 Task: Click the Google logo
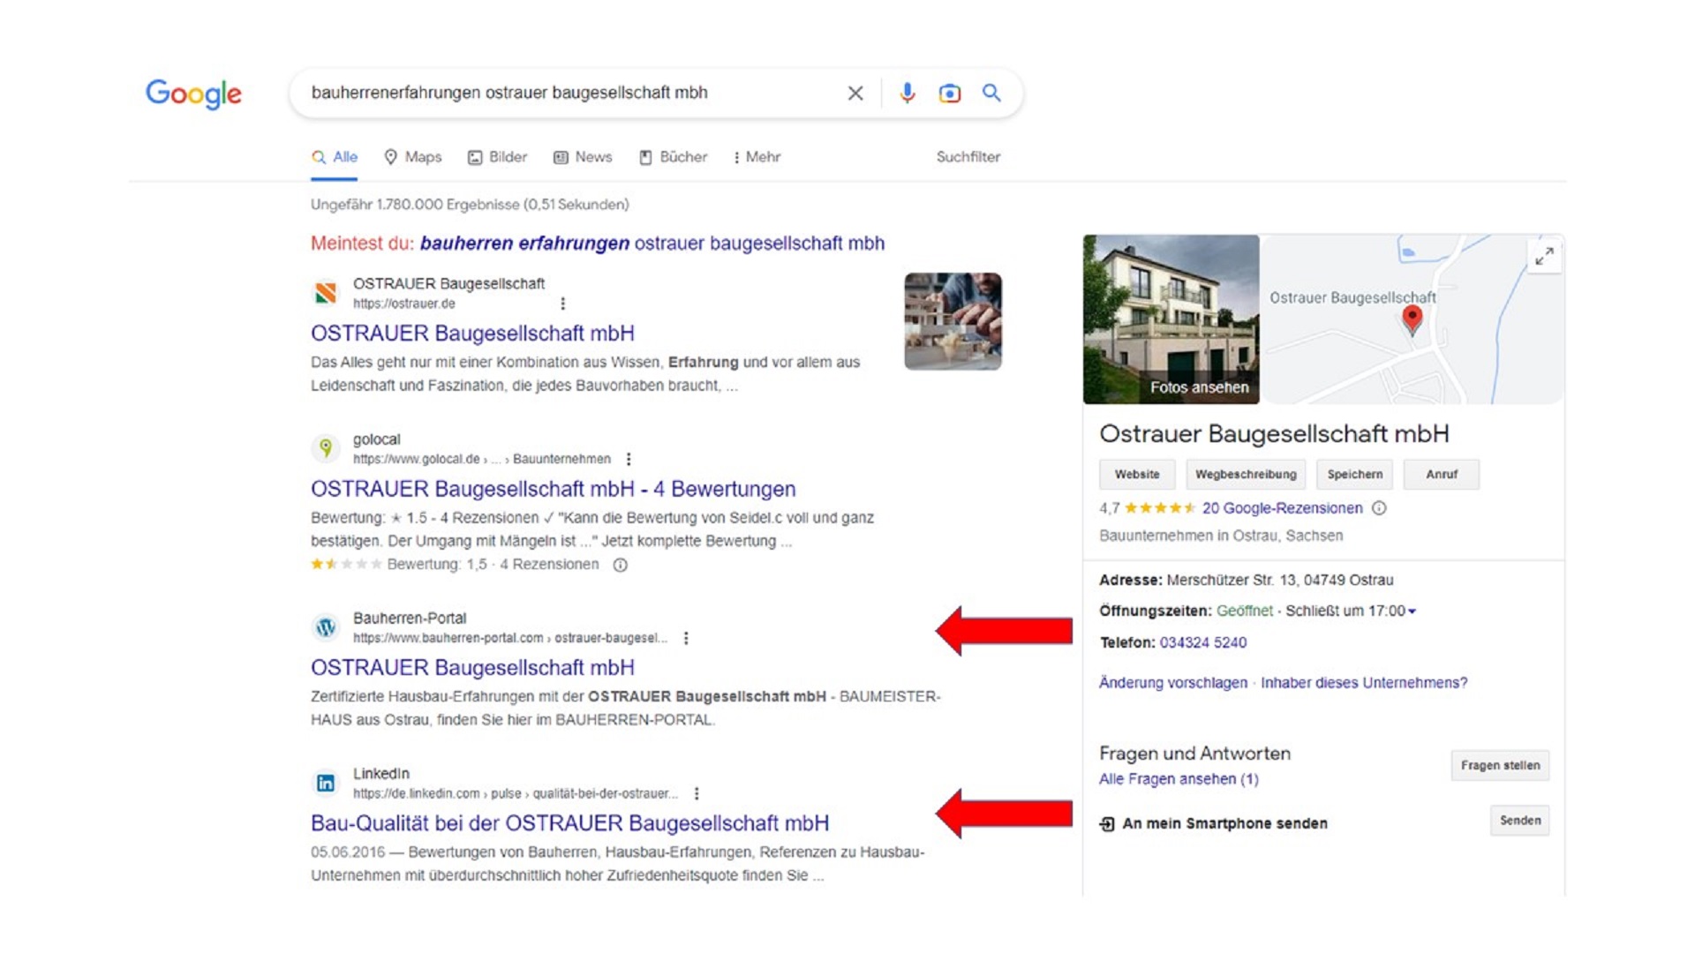point(193,93)
